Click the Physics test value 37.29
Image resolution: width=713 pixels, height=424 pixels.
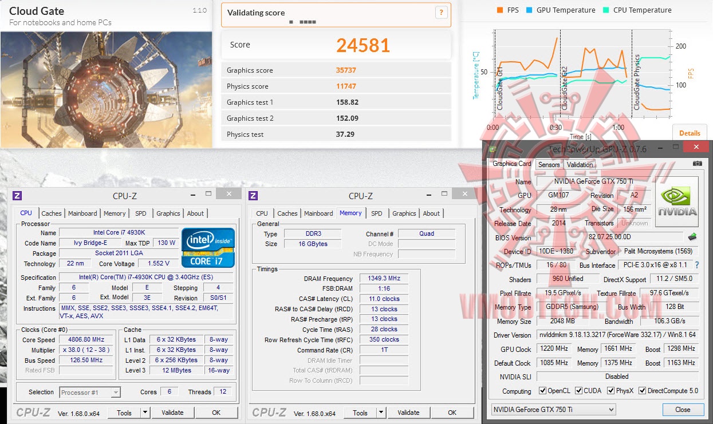point(345,134)
